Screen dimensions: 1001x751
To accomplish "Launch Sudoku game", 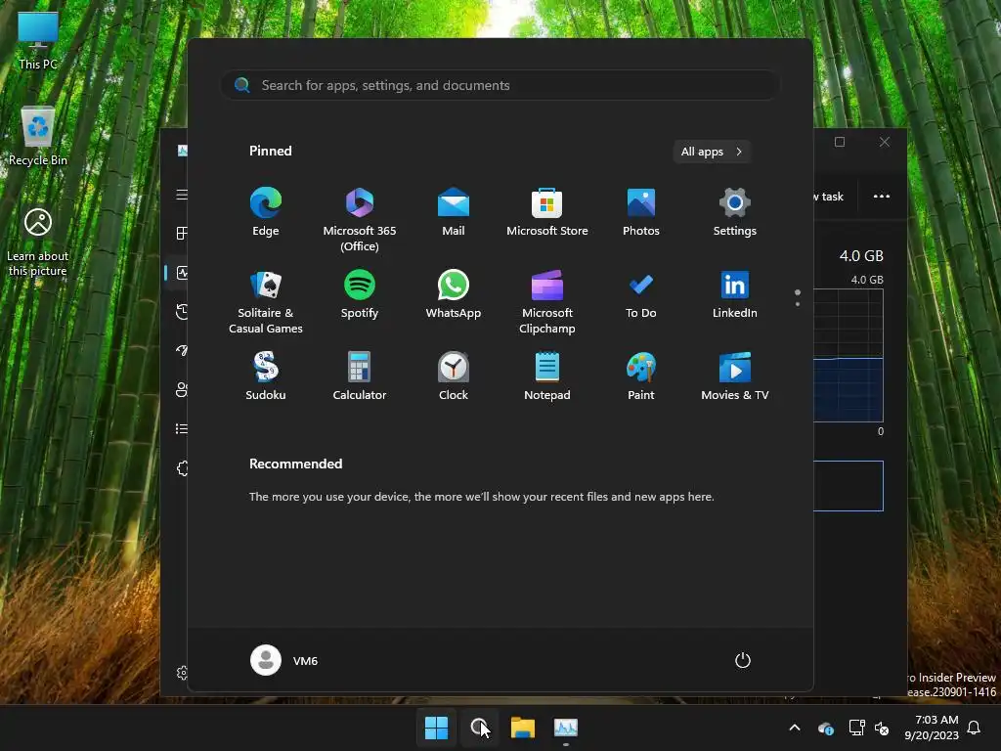I will point(266,376).
